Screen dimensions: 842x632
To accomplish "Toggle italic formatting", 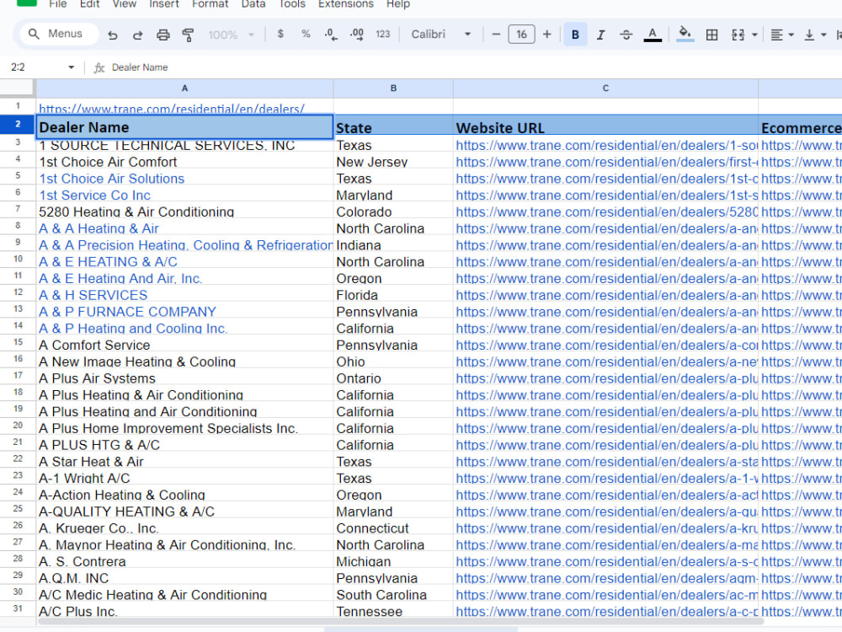I will tap(600, 35).
